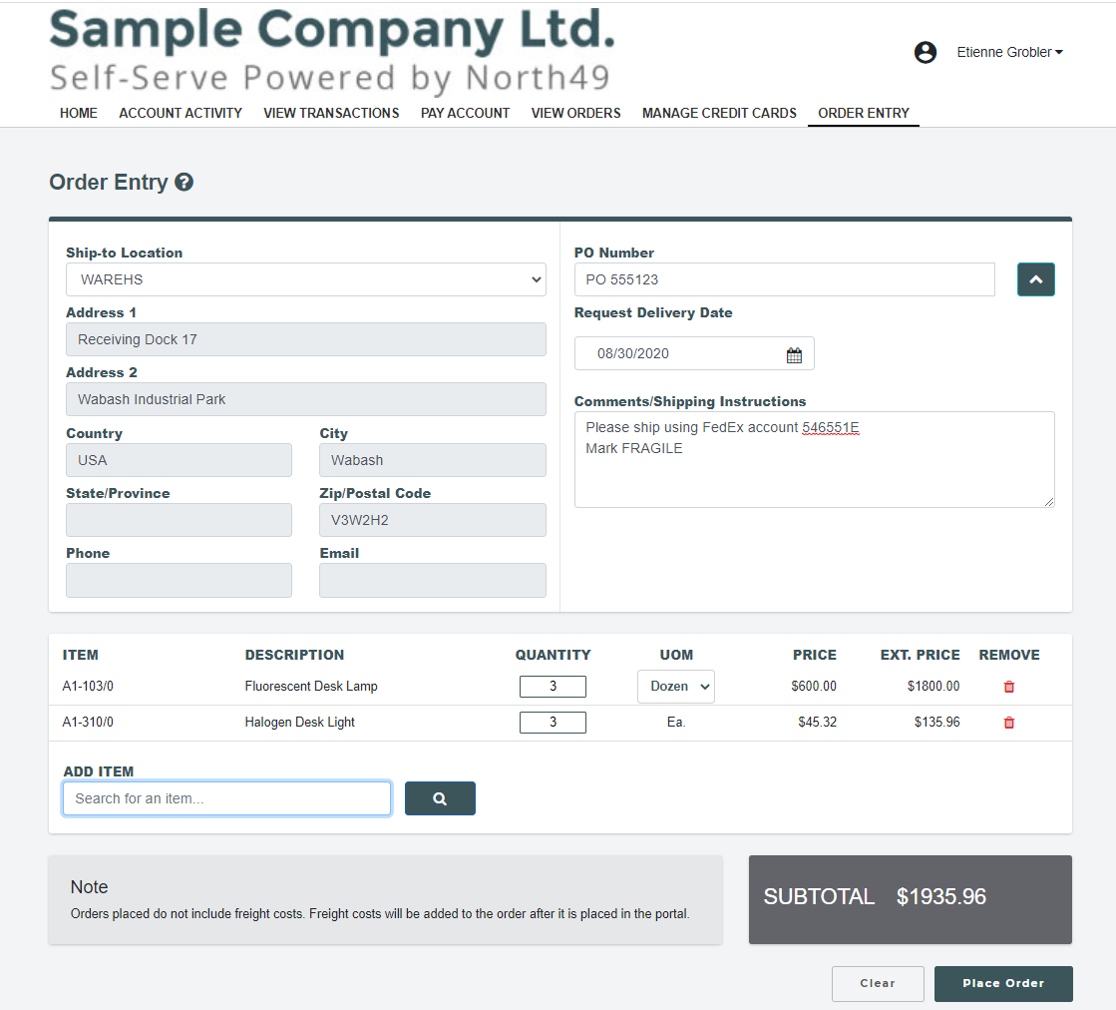Click the Search for an item box
1116x1010 pixels.
click(226, 798)
